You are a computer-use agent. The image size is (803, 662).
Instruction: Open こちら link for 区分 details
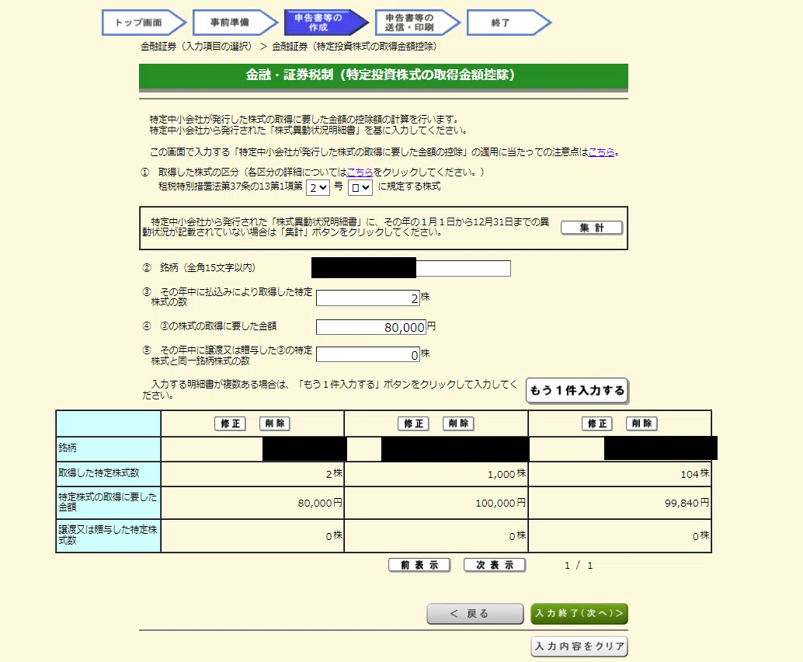coord(360,172)
